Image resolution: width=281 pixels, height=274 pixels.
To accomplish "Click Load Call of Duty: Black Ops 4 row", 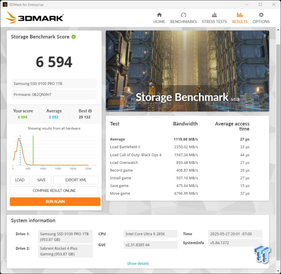I will [x=180, y=155].
